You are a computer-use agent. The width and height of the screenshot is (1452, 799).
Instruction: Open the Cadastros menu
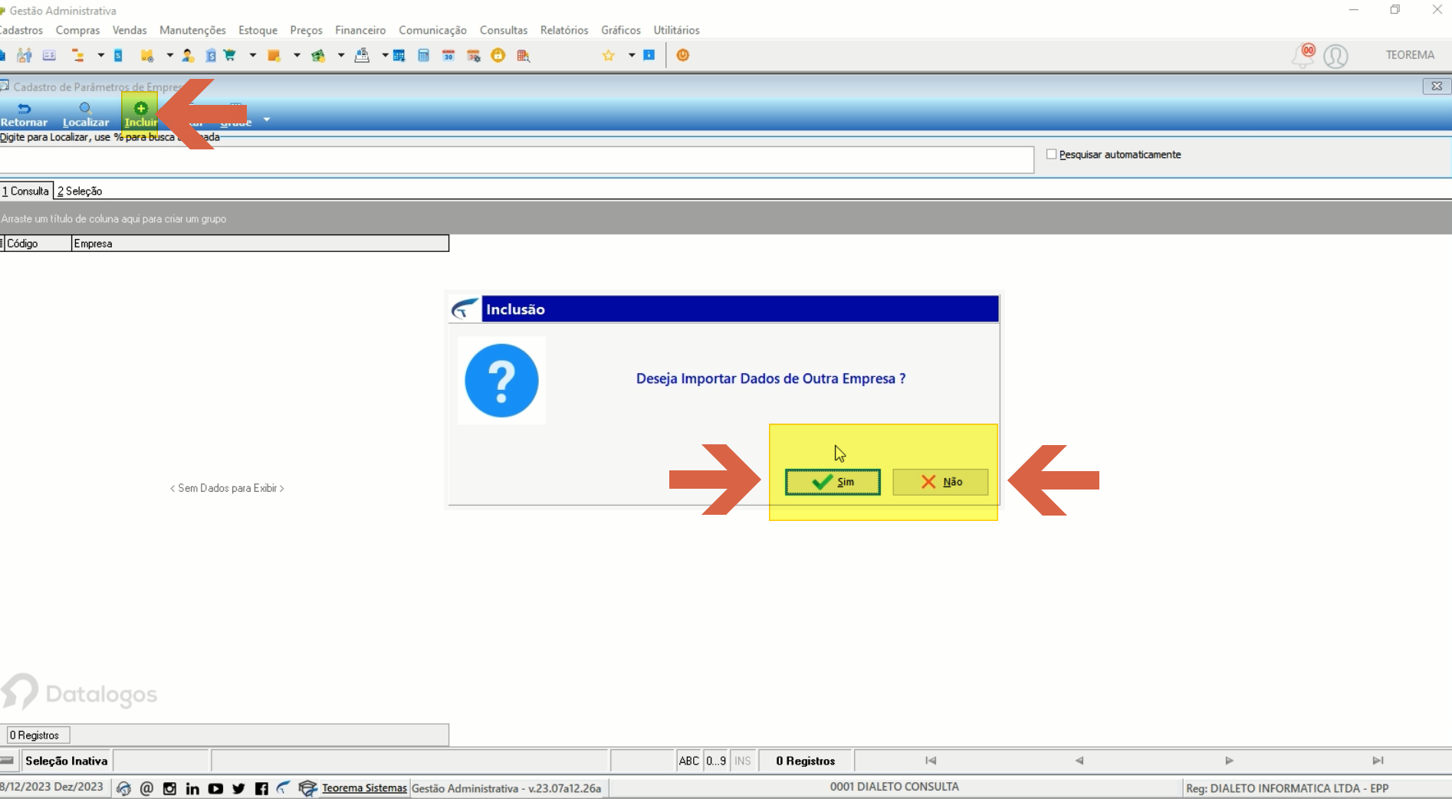21,30
